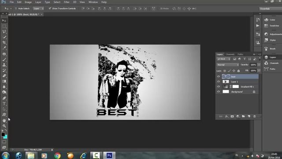Open the Image menu

tap(28, 2)
